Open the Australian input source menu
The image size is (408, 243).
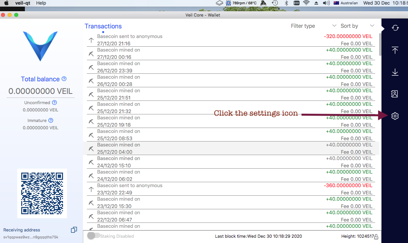coord(346,3)
